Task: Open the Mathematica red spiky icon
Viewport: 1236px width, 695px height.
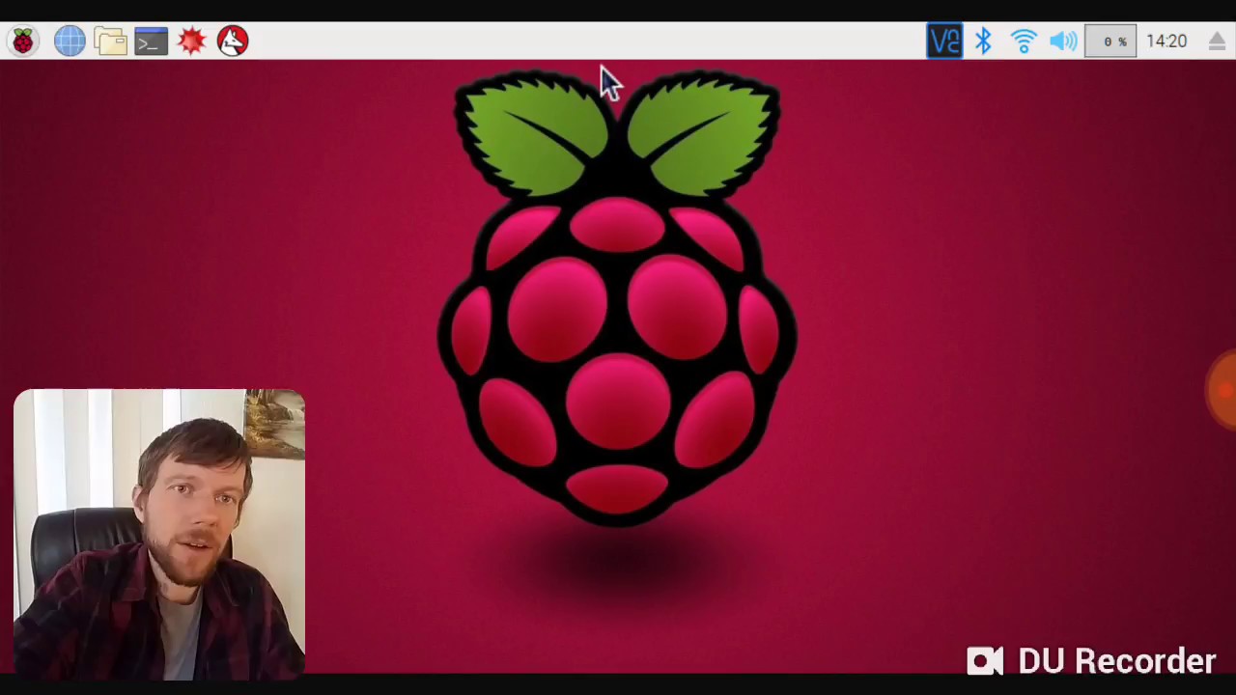Action: [x=192, y=41]
